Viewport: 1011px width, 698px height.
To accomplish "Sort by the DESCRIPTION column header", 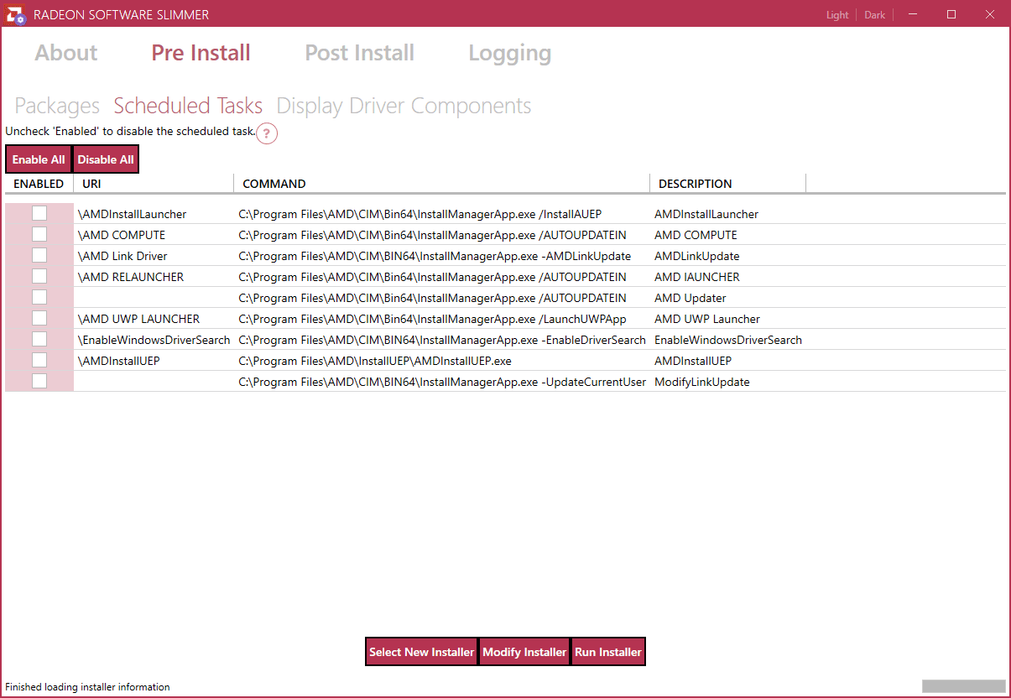I will click(x=727, y=184).
